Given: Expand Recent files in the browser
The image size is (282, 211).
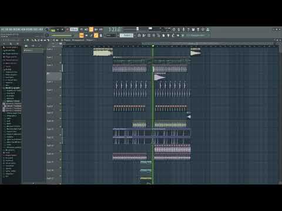Looking at the screenshot, I should coord(10,50).
